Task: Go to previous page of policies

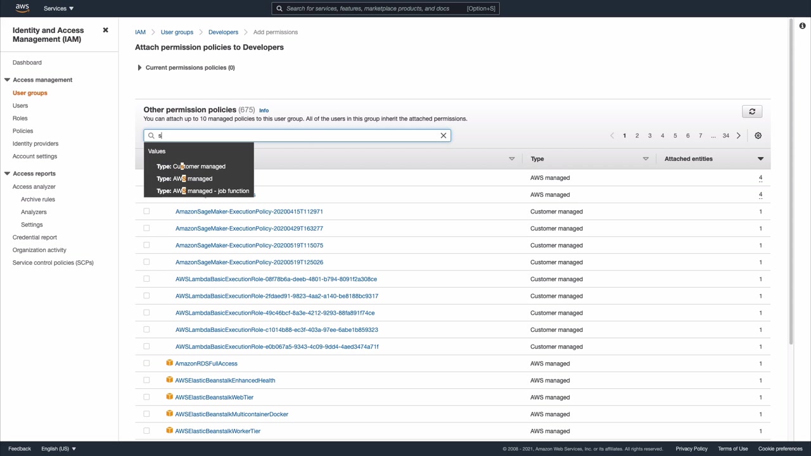Action: 612,136
